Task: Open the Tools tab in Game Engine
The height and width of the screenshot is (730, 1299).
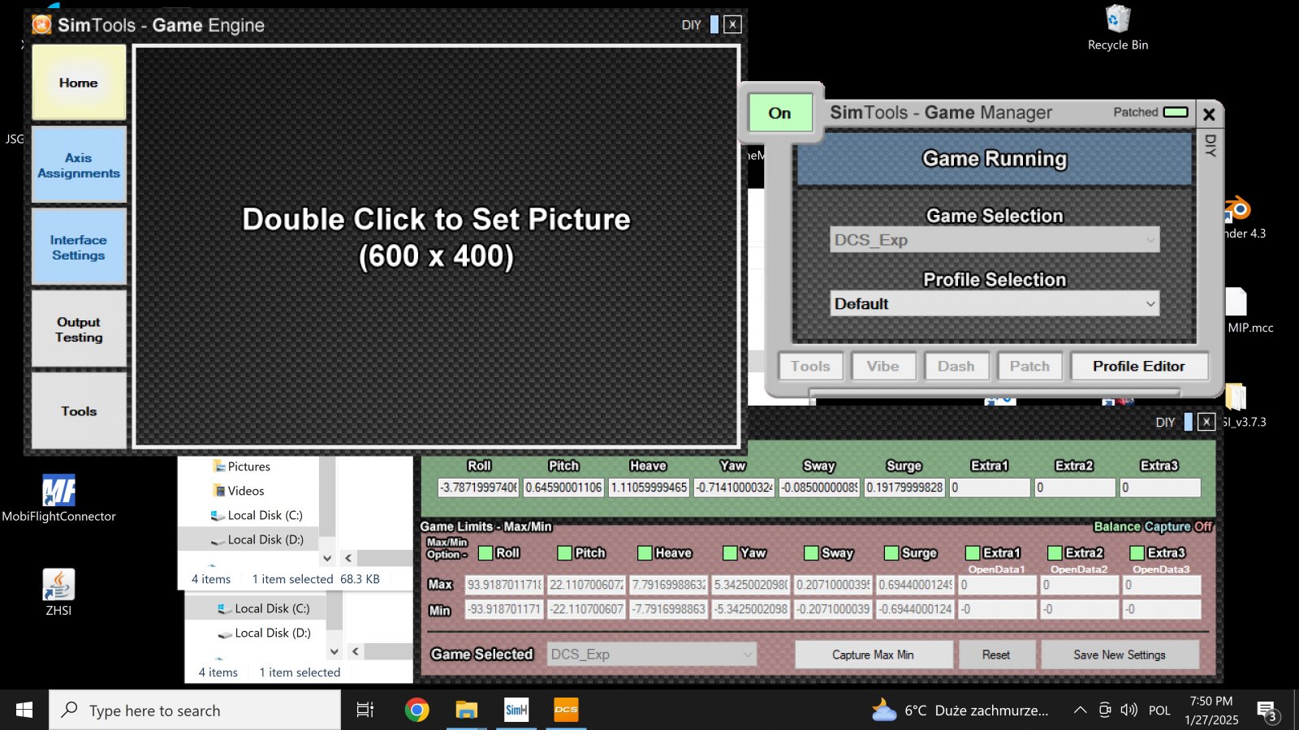Action: [x=79, y=410]
